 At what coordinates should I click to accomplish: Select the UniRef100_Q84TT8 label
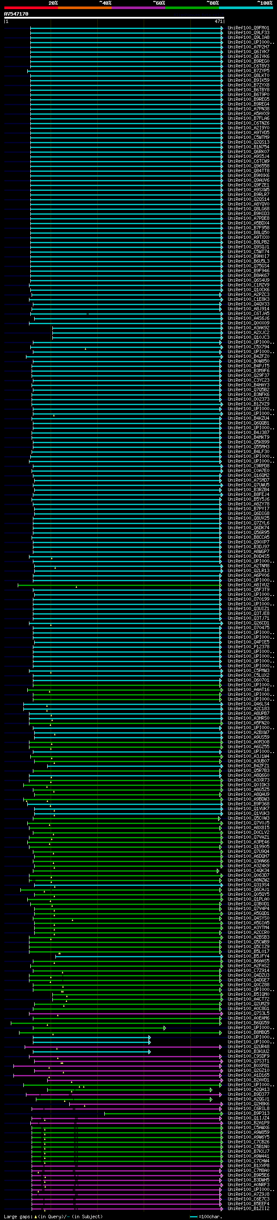(248, 171)
